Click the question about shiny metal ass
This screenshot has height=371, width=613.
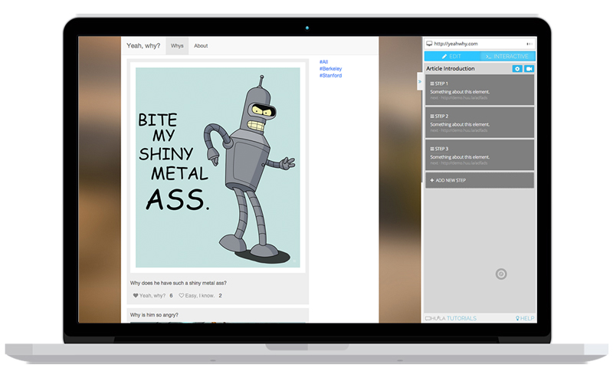click(x=179, y=283)
